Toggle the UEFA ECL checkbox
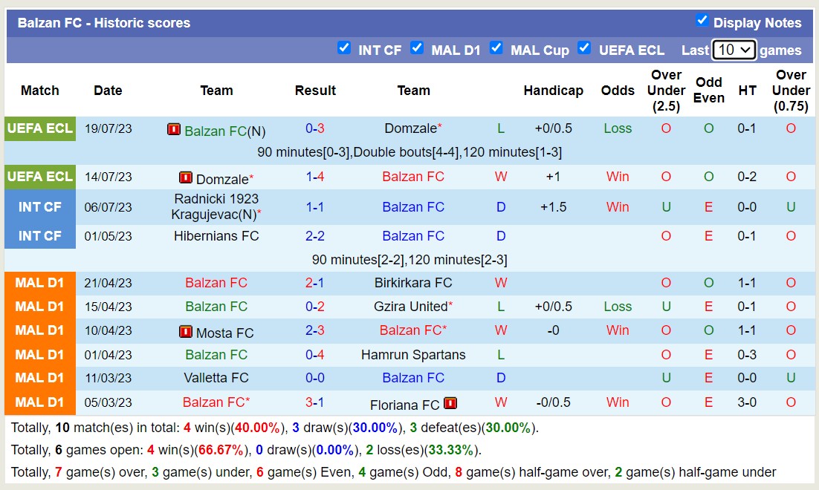 [584, 48]
